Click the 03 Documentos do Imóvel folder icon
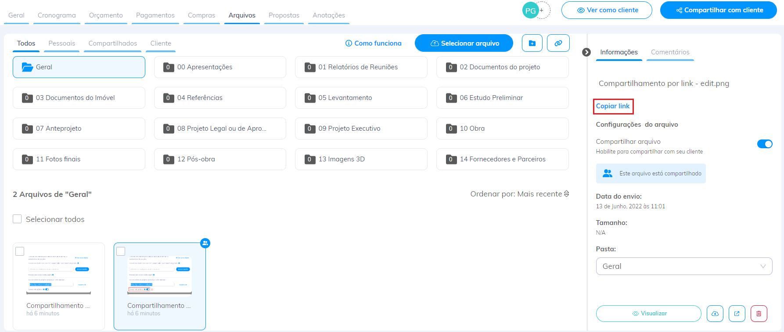Viewport: 784px width, 332px height. [27, 98]
